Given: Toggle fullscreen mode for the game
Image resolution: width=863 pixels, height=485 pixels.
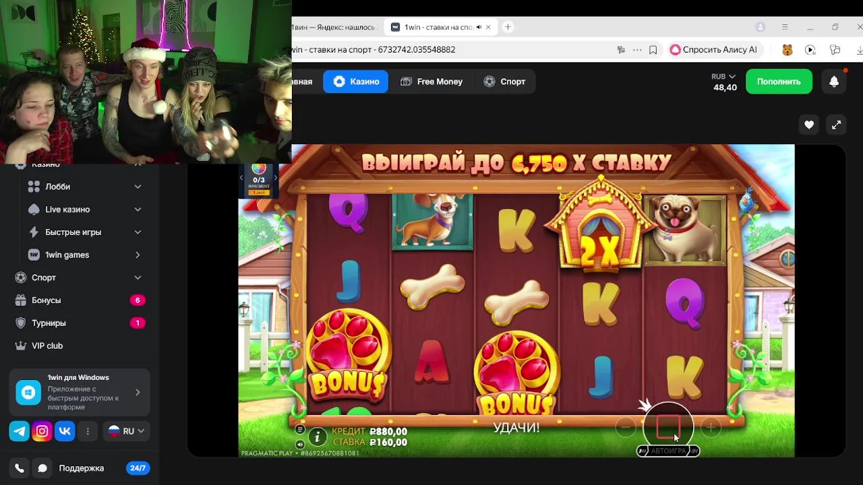Looking at the screenshot, I should tap(836, 125).
